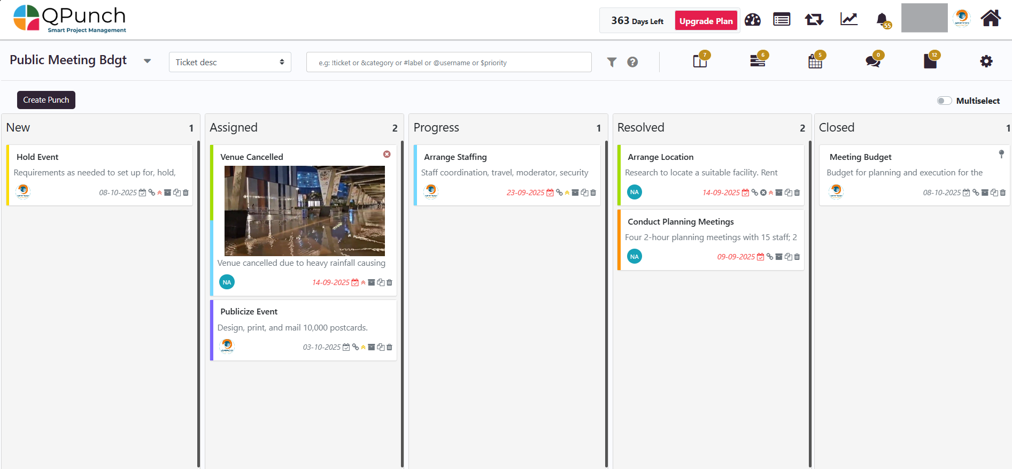Open the calendar icon with badge 5

[815, 62]
